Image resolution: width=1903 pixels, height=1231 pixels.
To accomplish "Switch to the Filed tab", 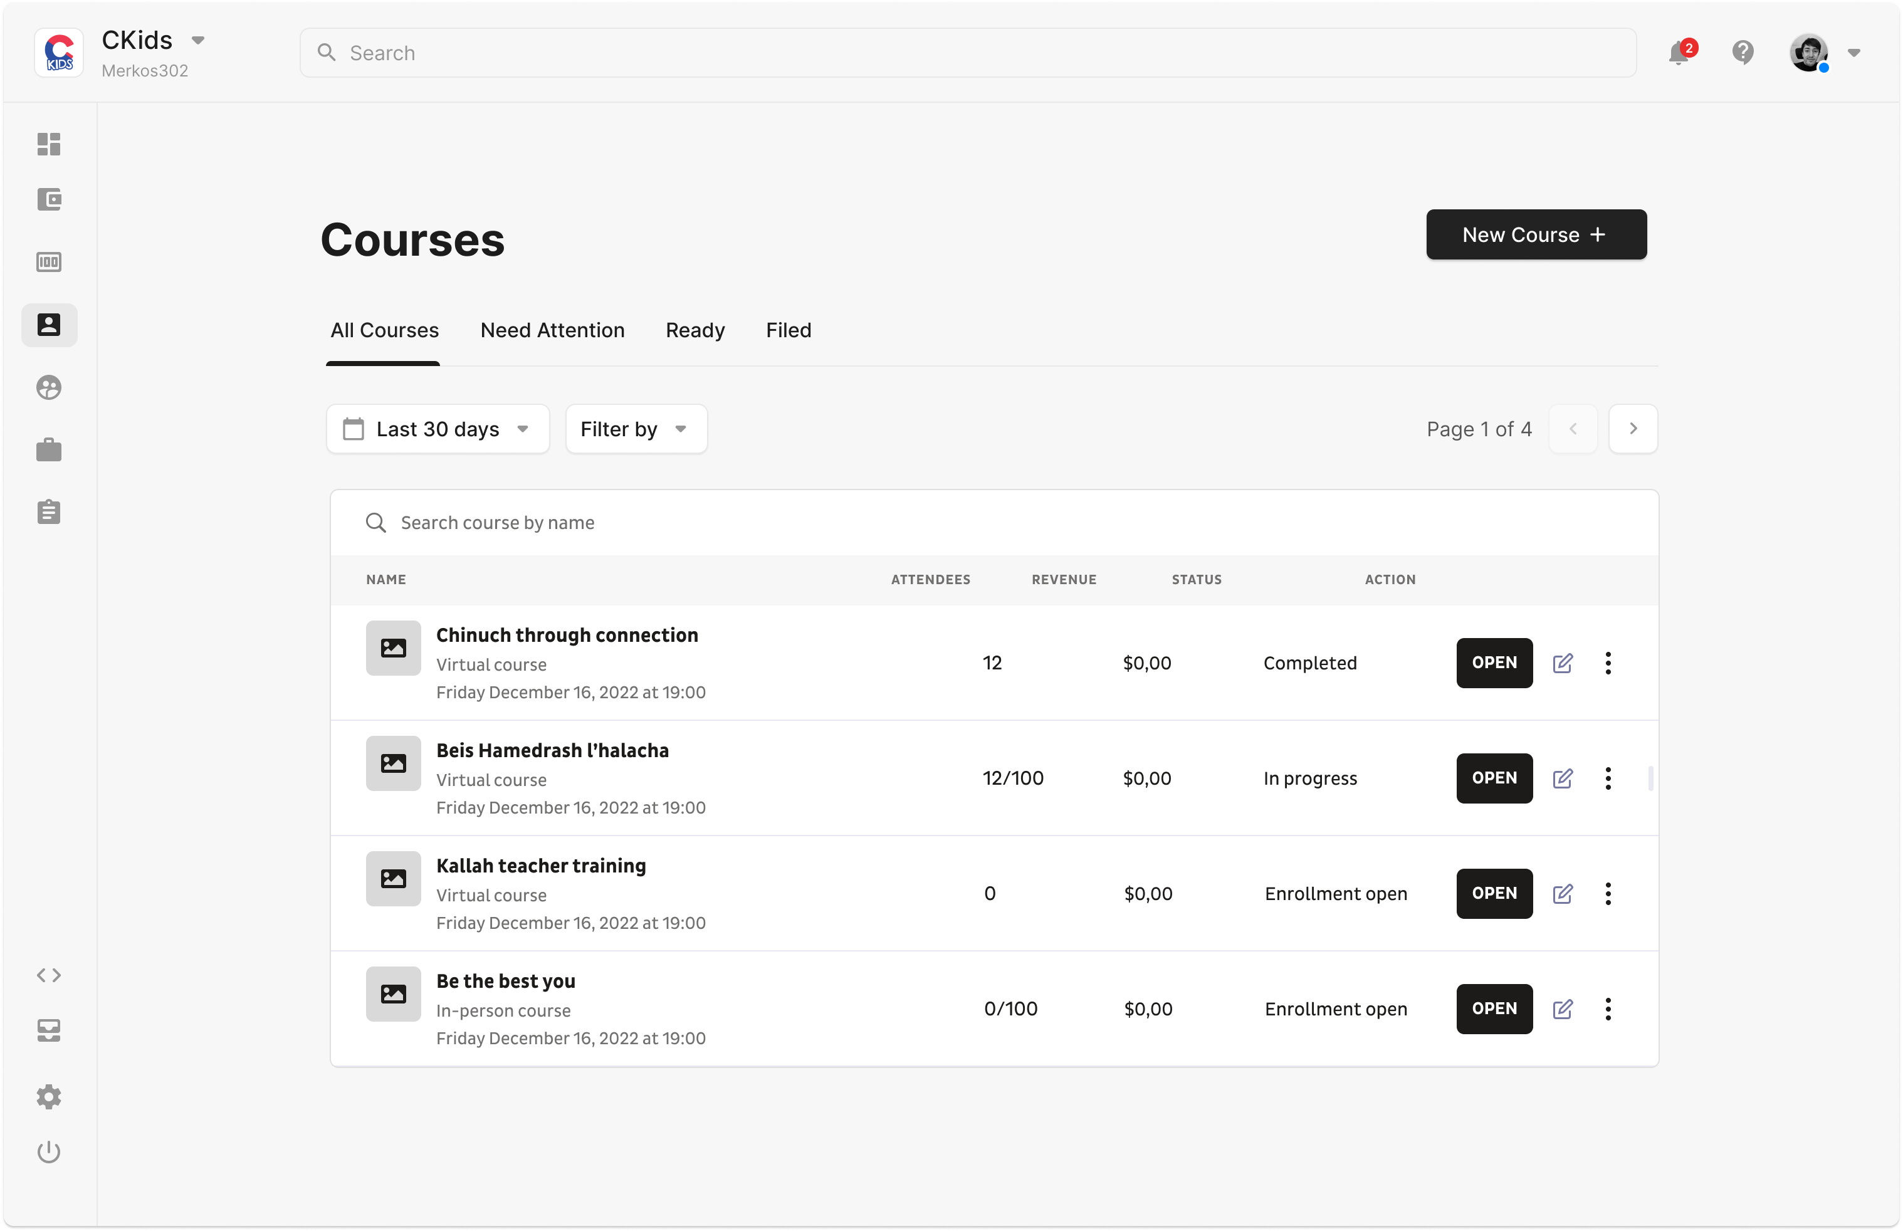I will [x=788, y=330].
